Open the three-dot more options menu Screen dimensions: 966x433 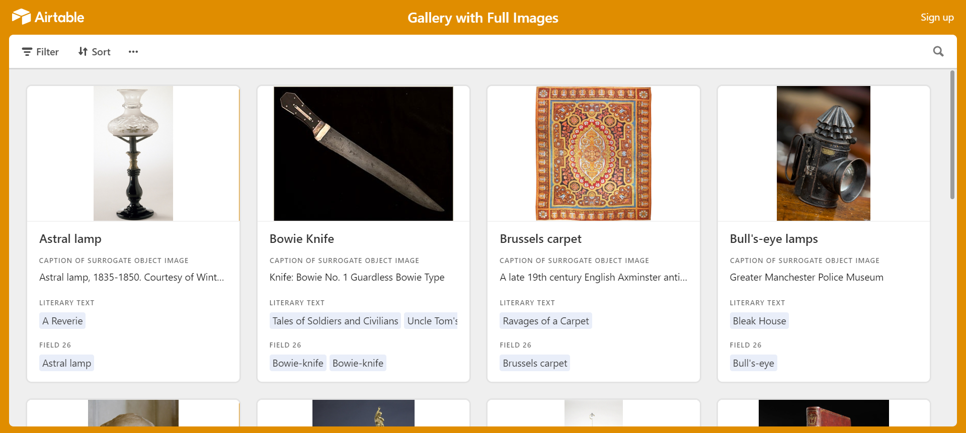[133, 52]
